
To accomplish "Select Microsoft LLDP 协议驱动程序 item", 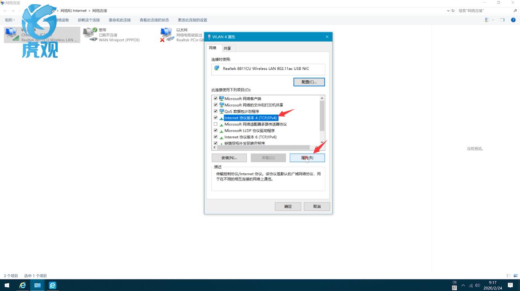I will (x=249, y=130).
